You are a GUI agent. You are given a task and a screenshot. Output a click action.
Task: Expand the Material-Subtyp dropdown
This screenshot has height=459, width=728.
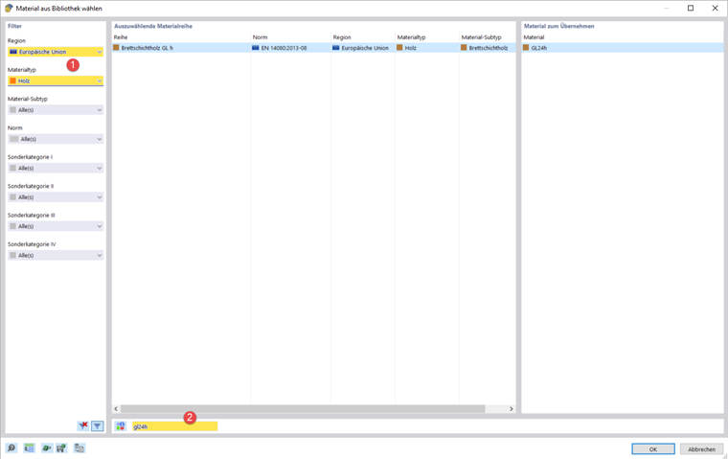(x=56, y=110)
